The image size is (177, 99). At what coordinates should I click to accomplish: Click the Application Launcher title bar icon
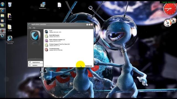[29, 24]
